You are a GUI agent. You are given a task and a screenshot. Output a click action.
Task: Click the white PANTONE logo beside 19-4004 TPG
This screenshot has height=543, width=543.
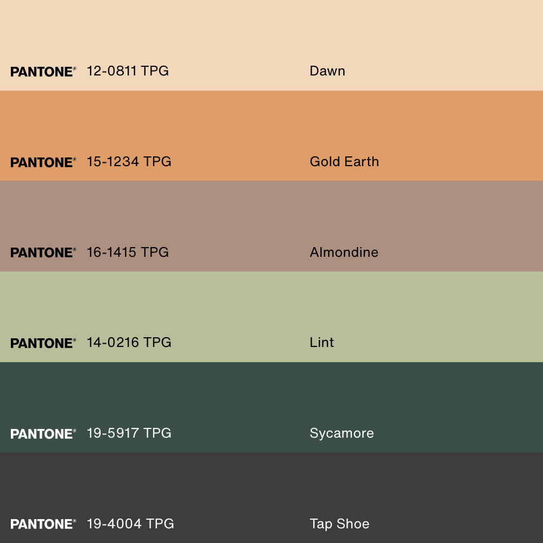[43, 524]
